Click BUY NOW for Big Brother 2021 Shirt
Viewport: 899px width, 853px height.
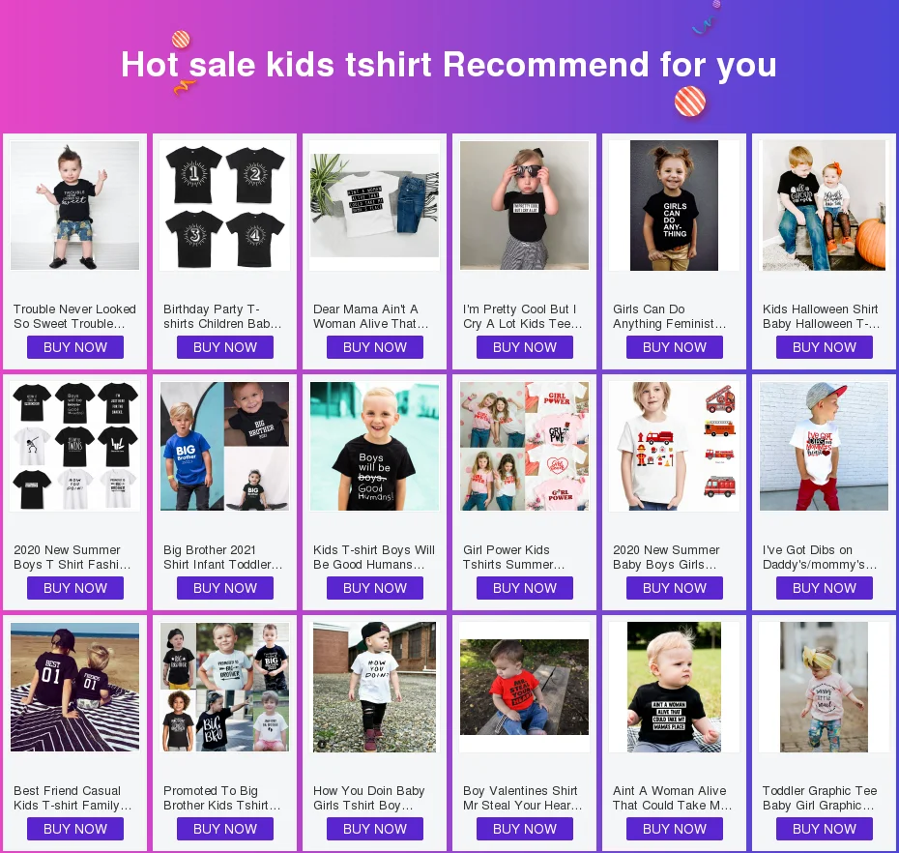[x=224, y=588]
